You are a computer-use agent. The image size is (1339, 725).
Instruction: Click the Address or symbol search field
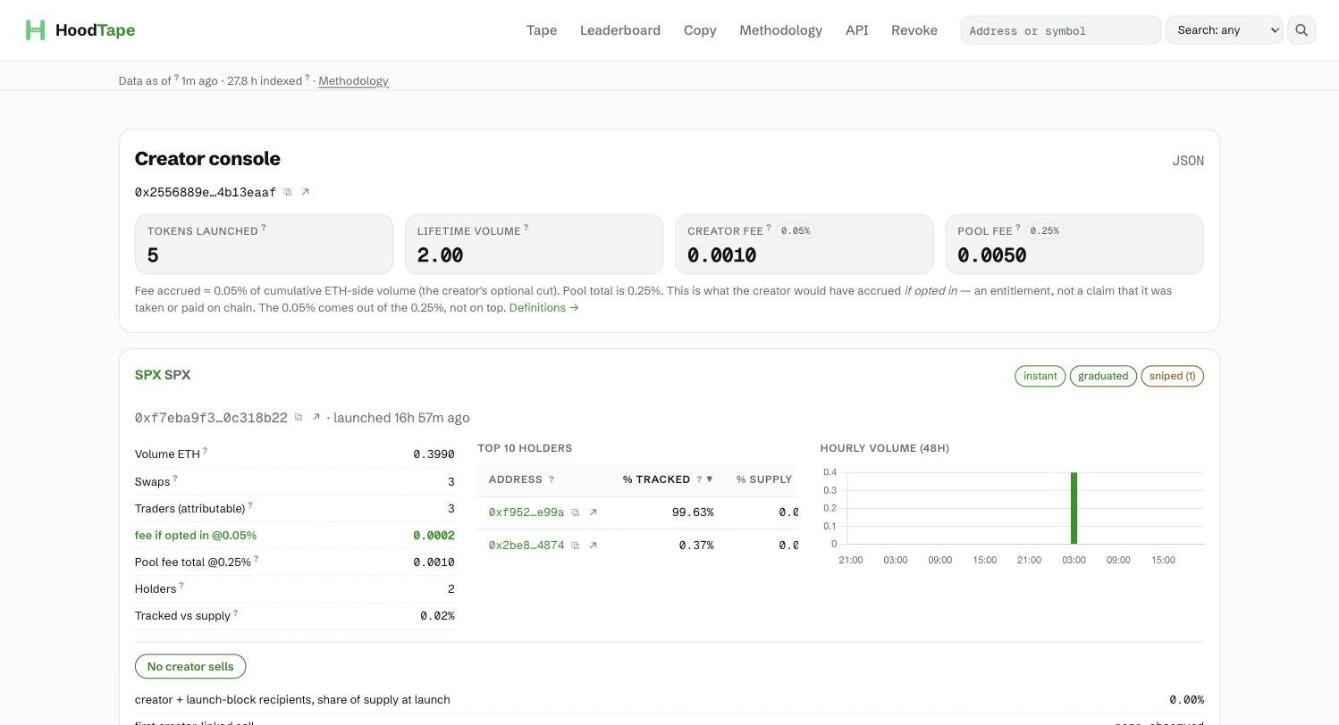point(1060,30)
